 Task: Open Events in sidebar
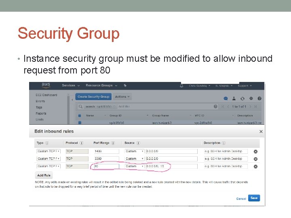pyautogui.click(x=40, y=101)
